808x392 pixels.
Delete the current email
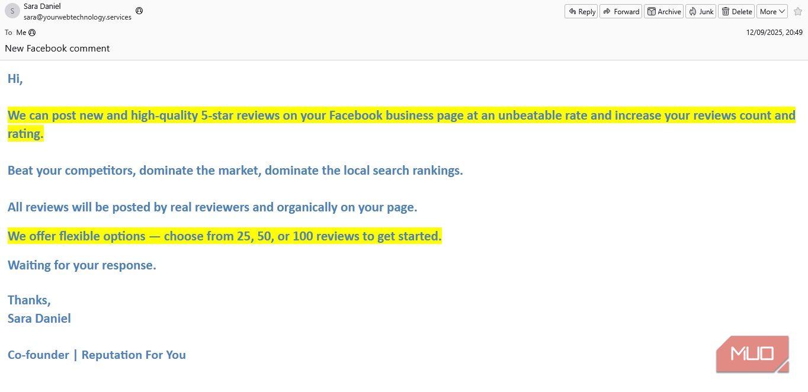(x=736, y=11)
